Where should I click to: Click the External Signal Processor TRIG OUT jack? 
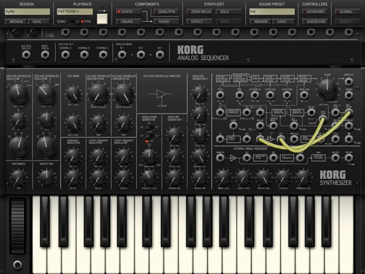coord(349,158)
